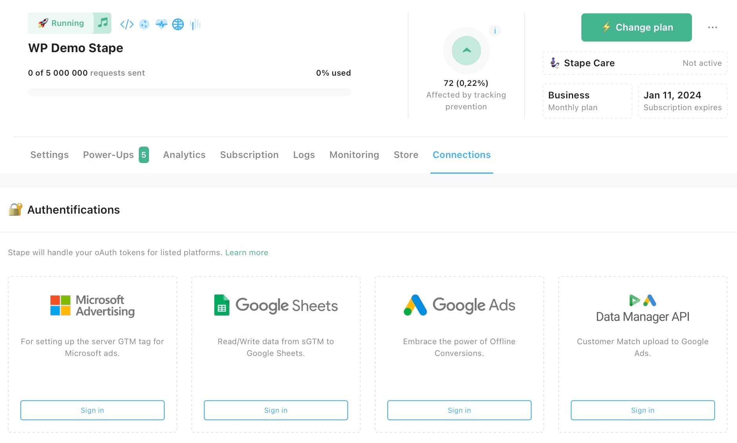
Task: Click the Customer Match upload description
Action: pos(643,347)
